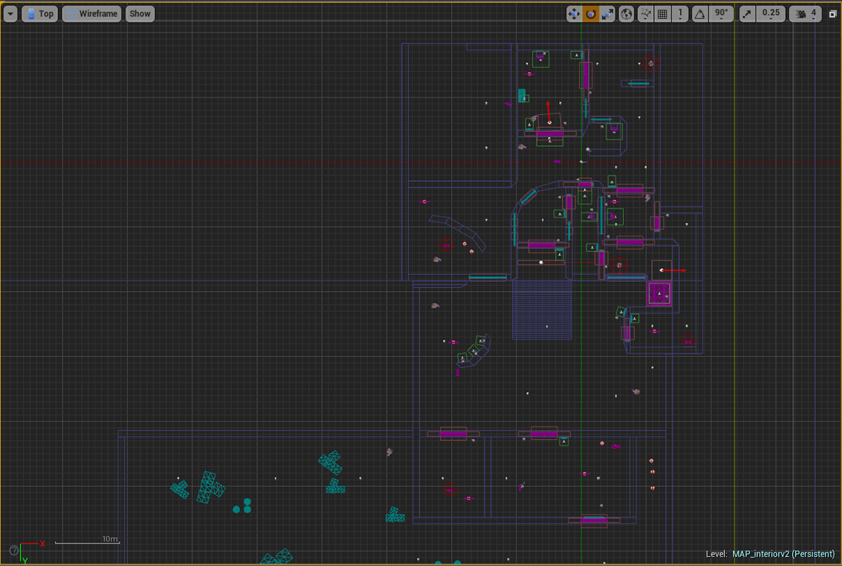
Task: Toggle scale snapping
Action: [x=747, y=13]
